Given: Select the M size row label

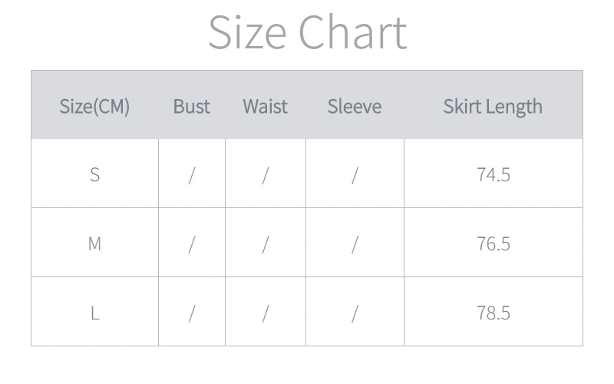Looking at the screenshot, I should click(x=94, y=243).
